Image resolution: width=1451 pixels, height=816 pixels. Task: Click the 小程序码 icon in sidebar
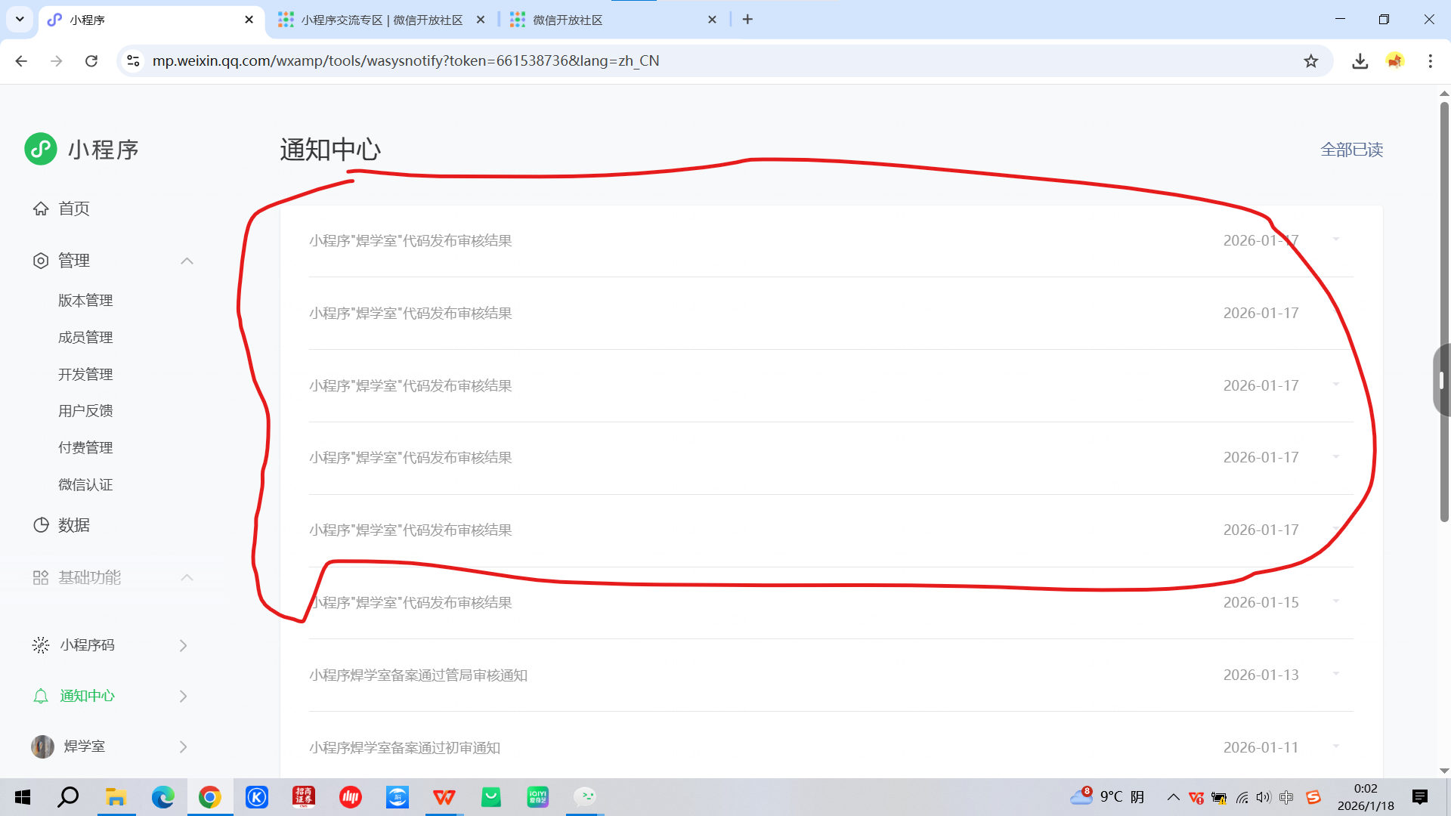[x=41, y=644]
